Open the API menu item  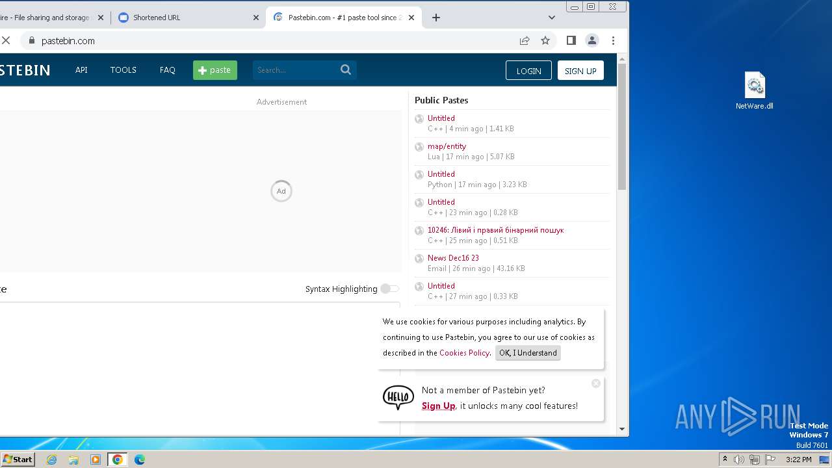coord(81,70)
